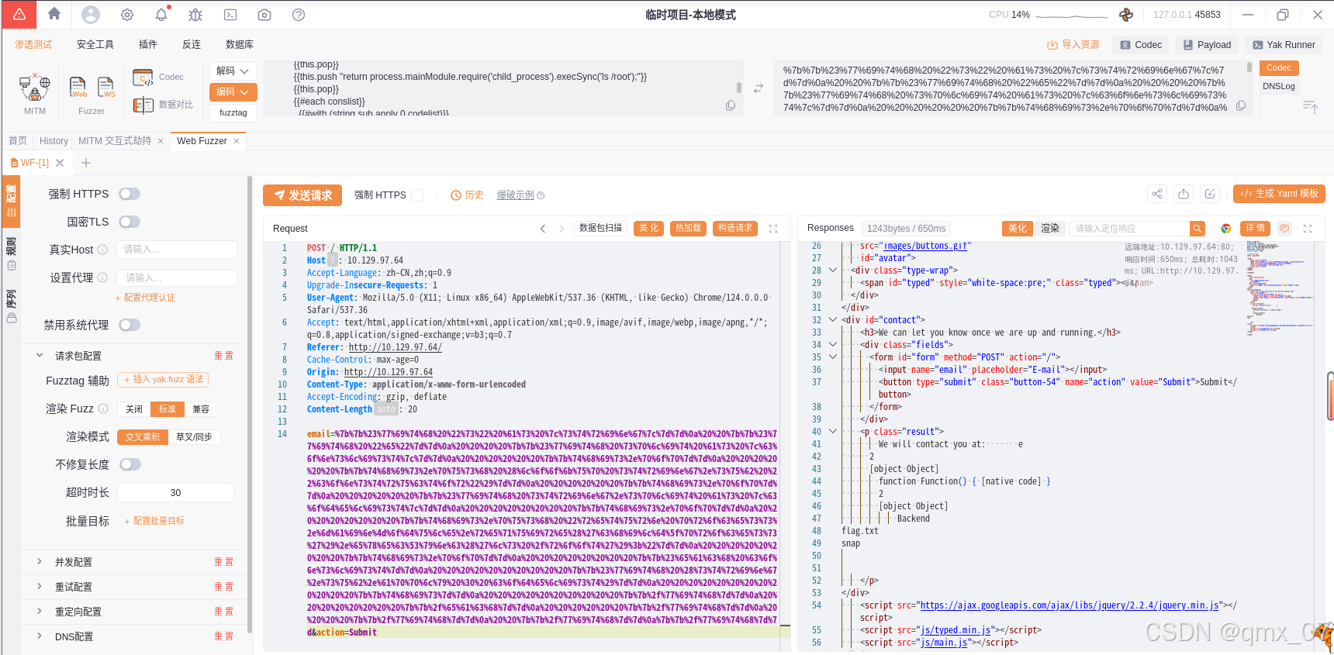This screenshot has width=1334, height=655.
Task: Toggle the 禁用系统代理 switch
Action: (x=130, y=325)
